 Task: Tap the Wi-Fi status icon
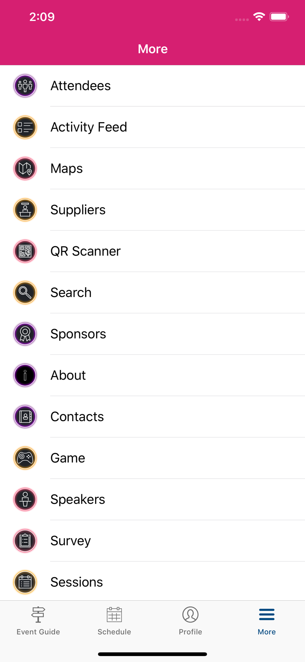259,17
